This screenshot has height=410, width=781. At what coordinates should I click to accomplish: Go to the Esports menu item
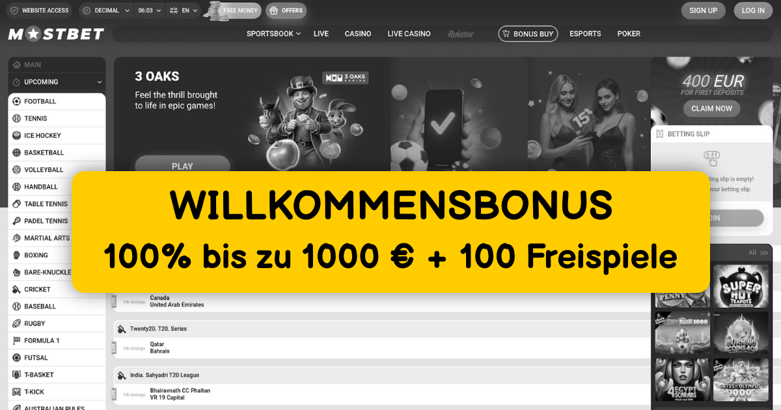[x=585, y=34]
